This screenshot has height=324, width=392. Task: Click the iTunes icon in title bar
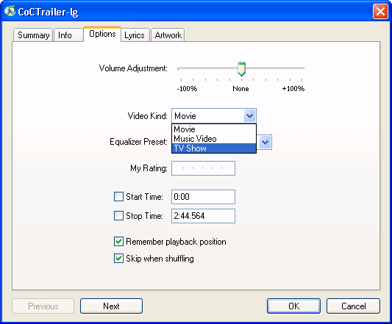(10, 11)
